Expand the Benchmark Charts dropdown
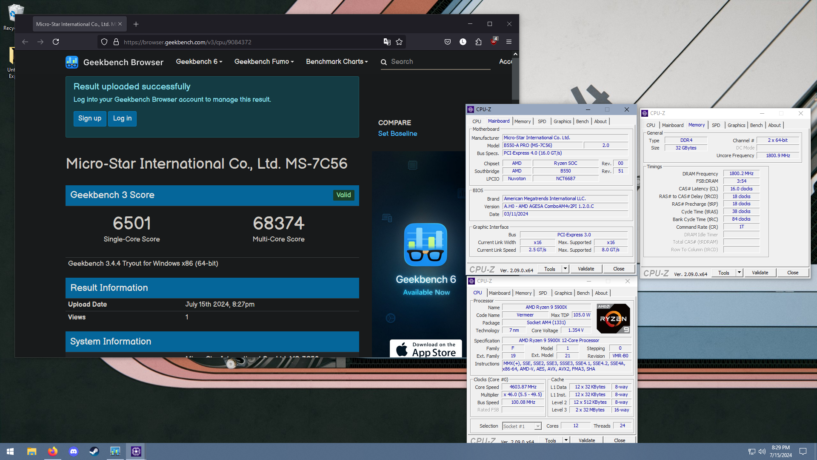Screen dimensions: 817x460 click(x=337, y=62)
